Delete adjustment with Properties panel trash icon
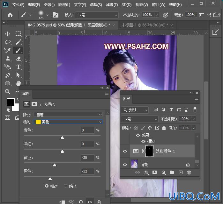Image resolution: width=223 pixels, height=204 pixels. pyautogui.click(x=99, y=202)
